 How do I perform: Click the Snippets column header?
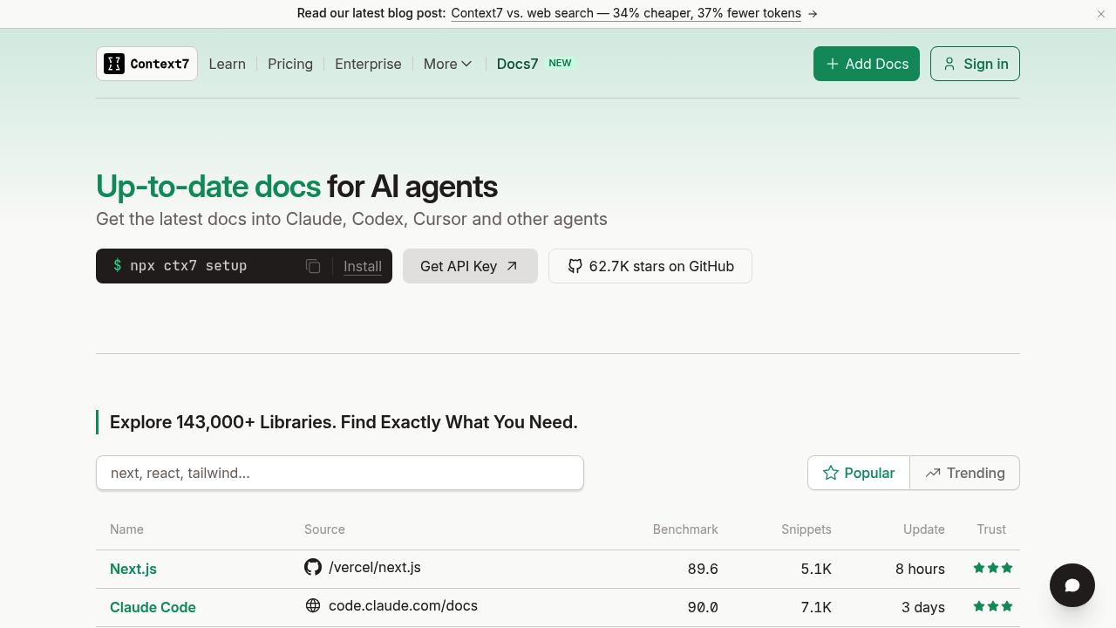point(806,529)
